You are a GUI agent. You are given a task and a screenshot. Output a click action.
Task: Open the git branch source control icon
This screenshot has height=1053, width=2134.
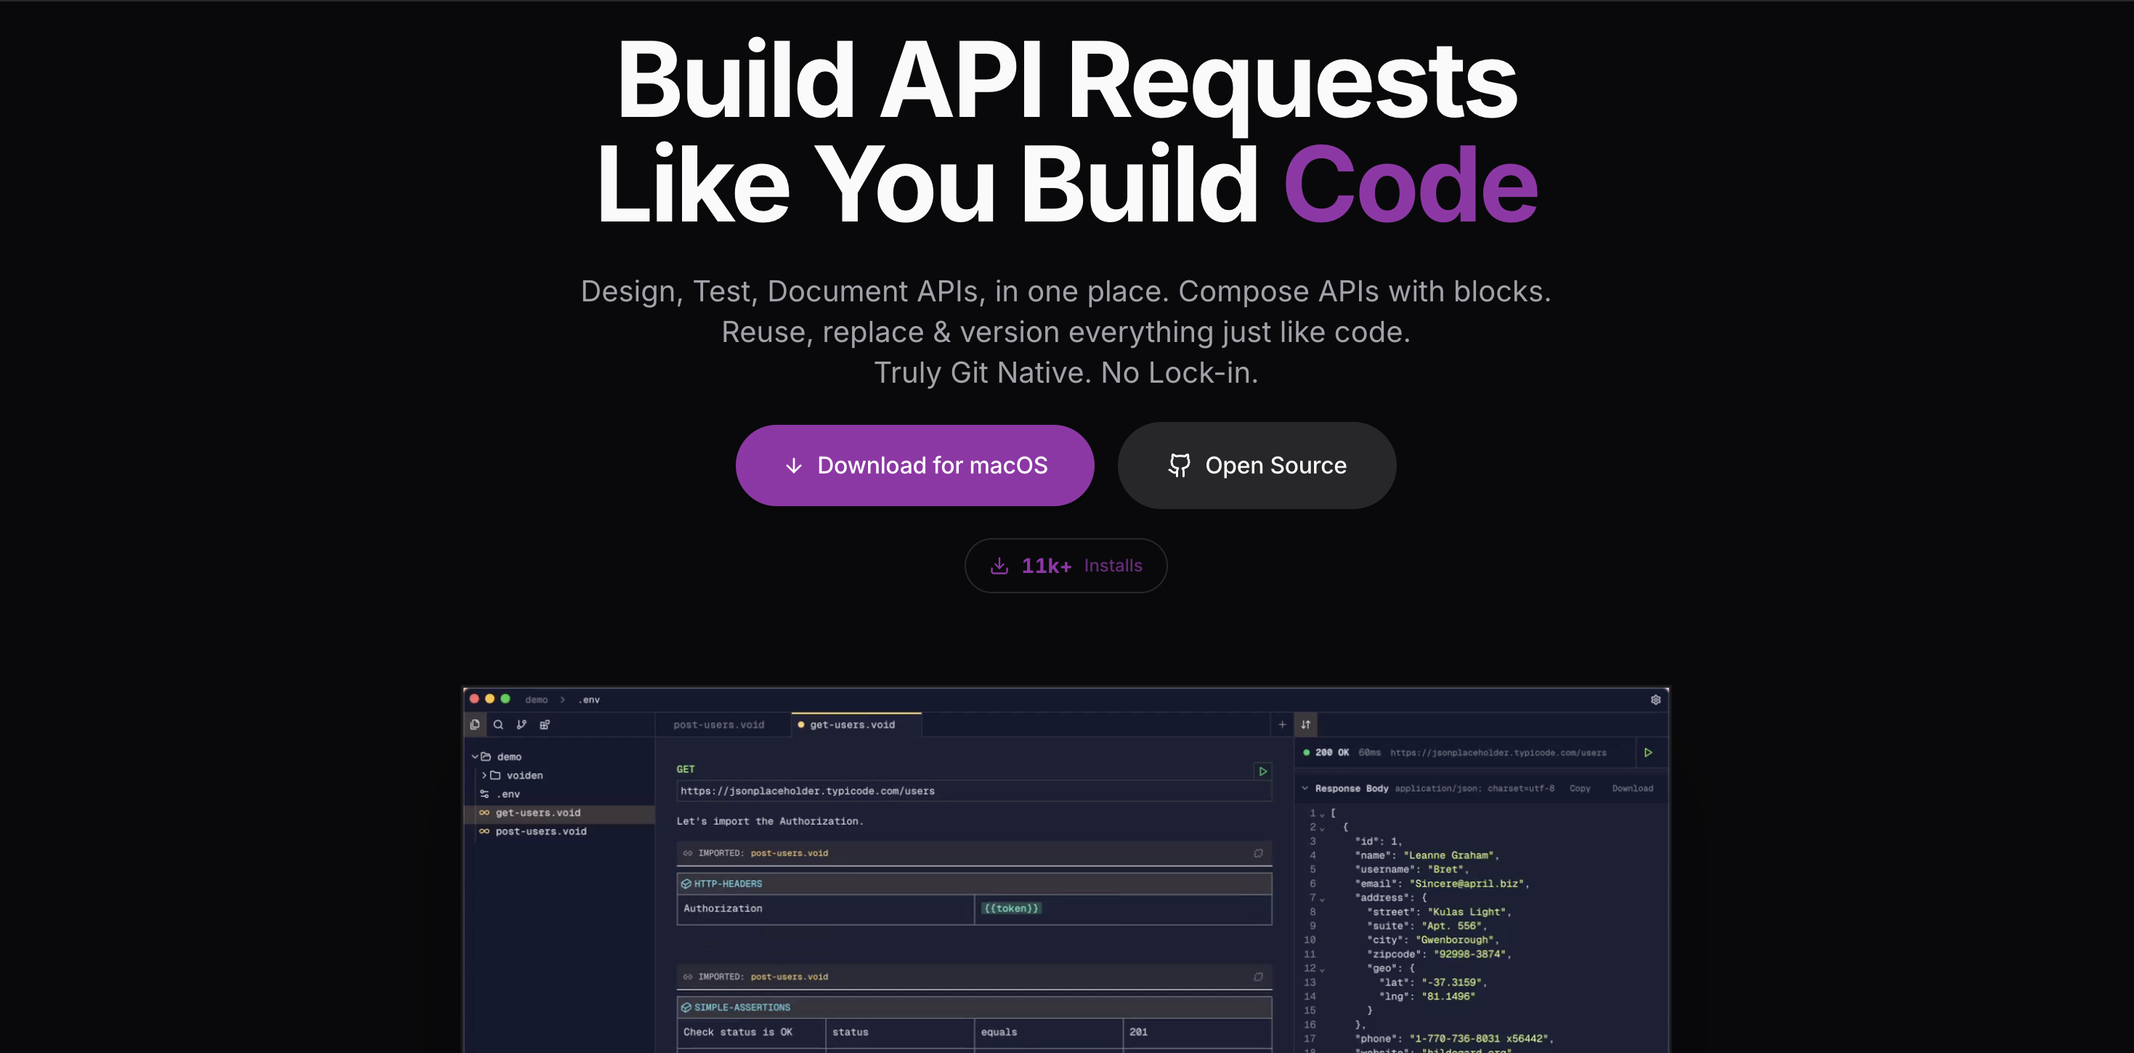click(521, 724)
